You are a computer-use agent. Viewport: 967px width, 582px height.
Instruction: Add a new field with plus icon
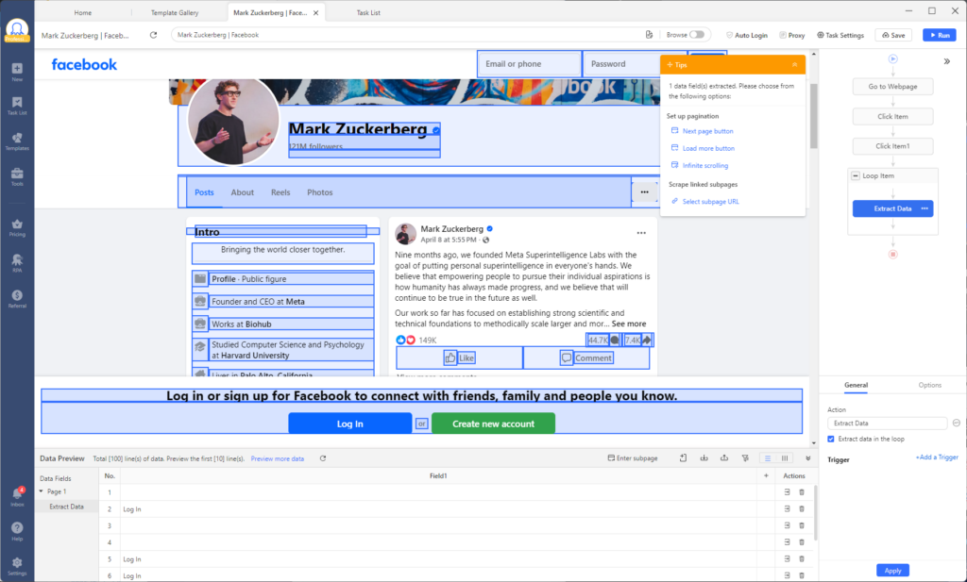tap(766, 475)
